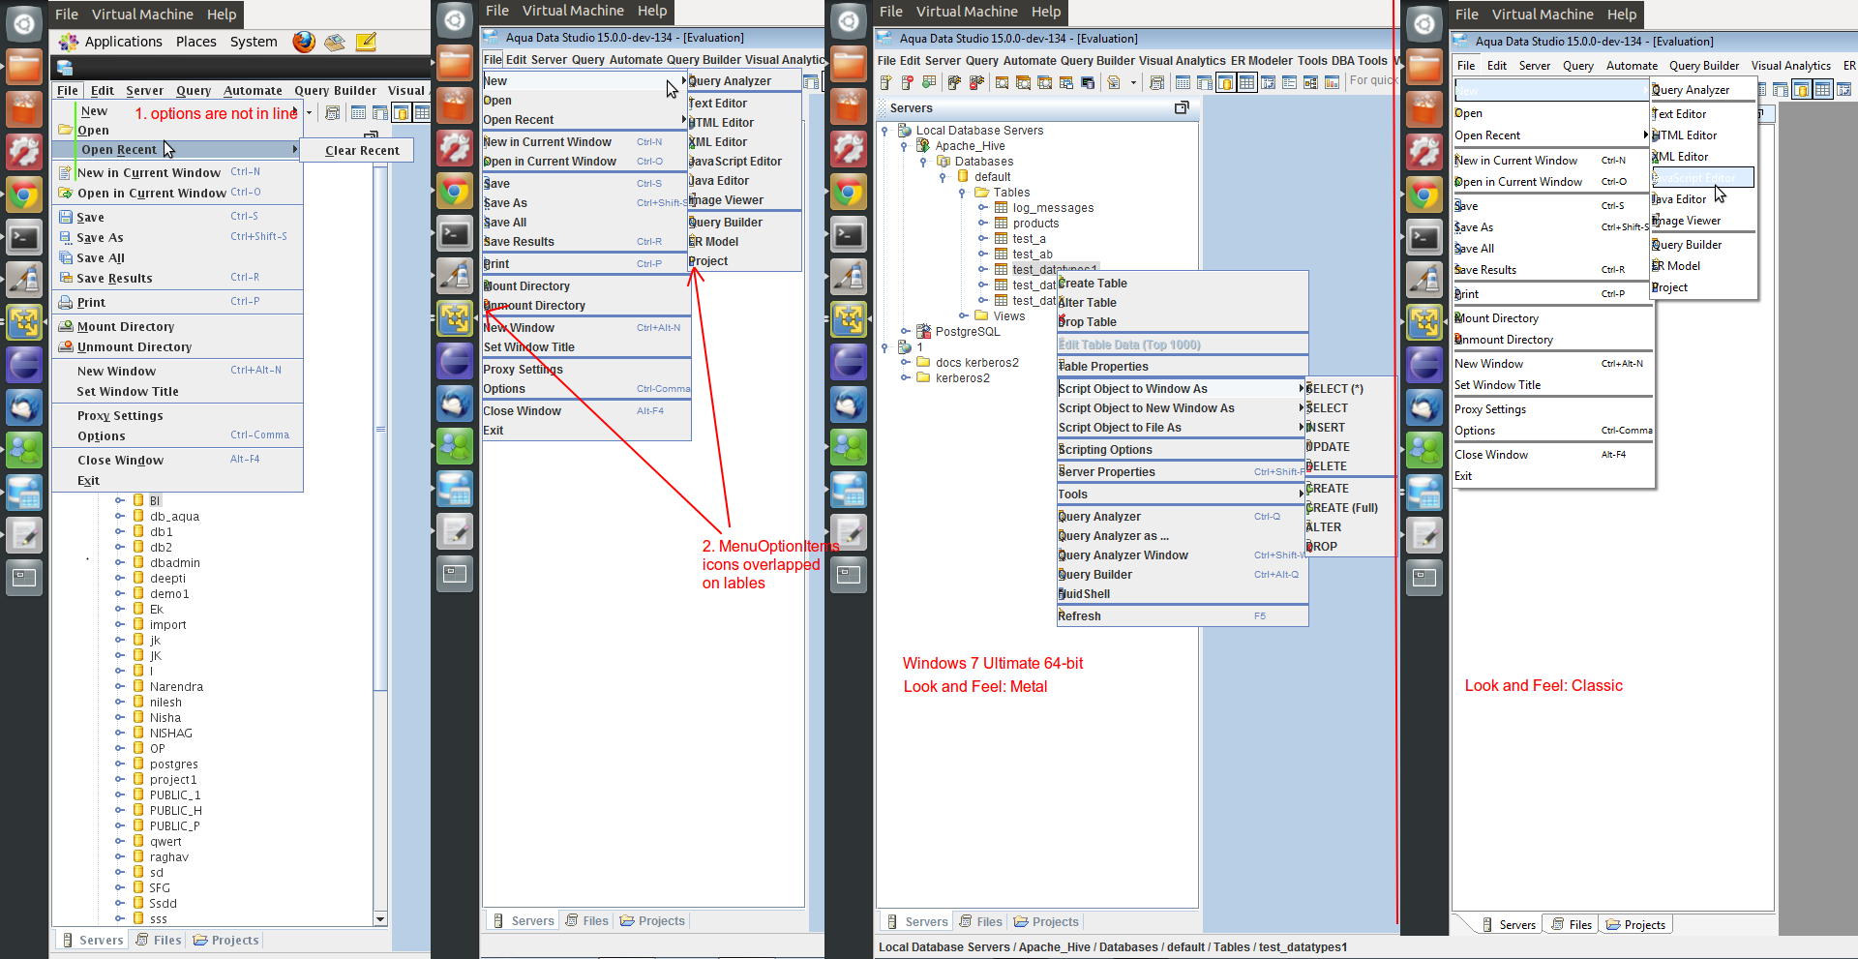Click the scroll-down arrow of leftmost tree scrollbar

pos(380,919)
